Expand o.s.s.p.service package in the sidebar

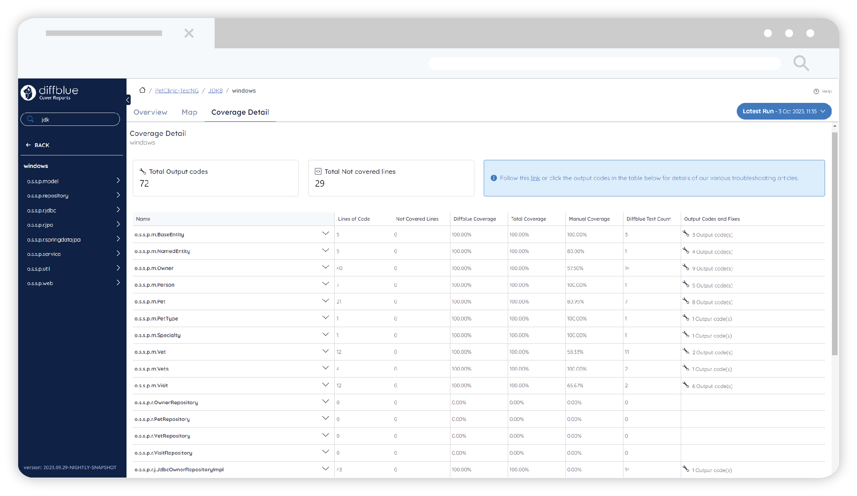point(118,253)
